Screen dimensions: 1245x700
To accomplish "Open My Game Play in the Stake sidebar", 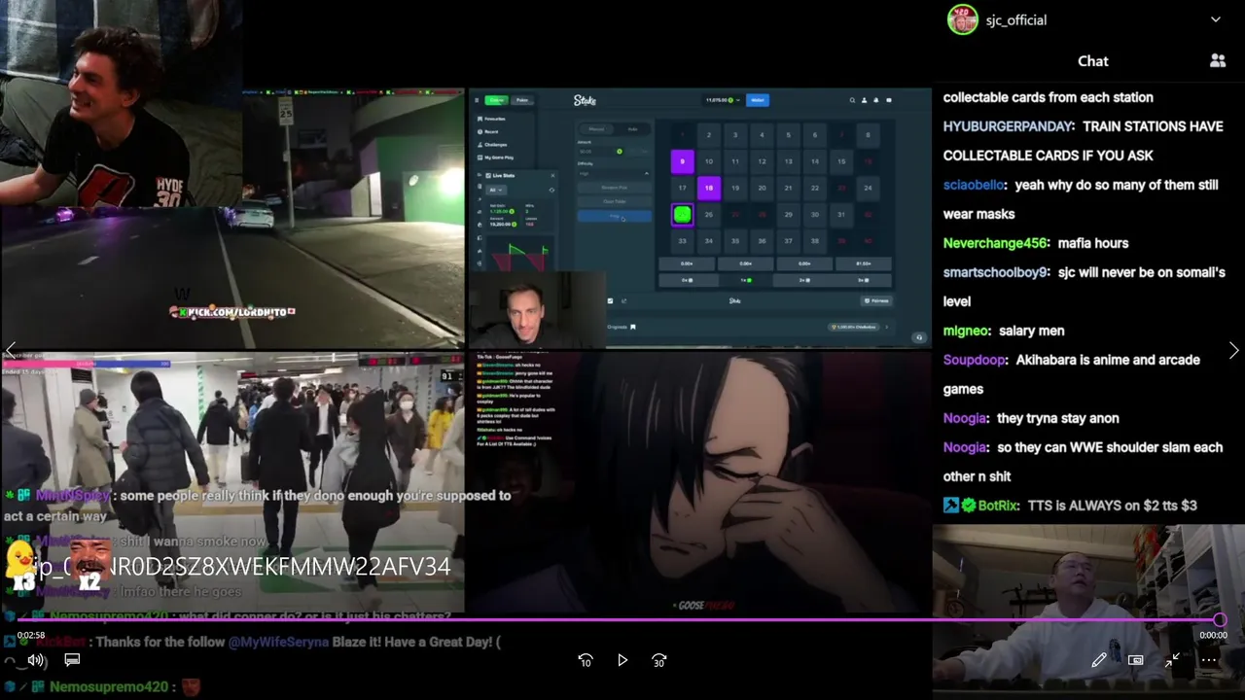I will (495, 157).
